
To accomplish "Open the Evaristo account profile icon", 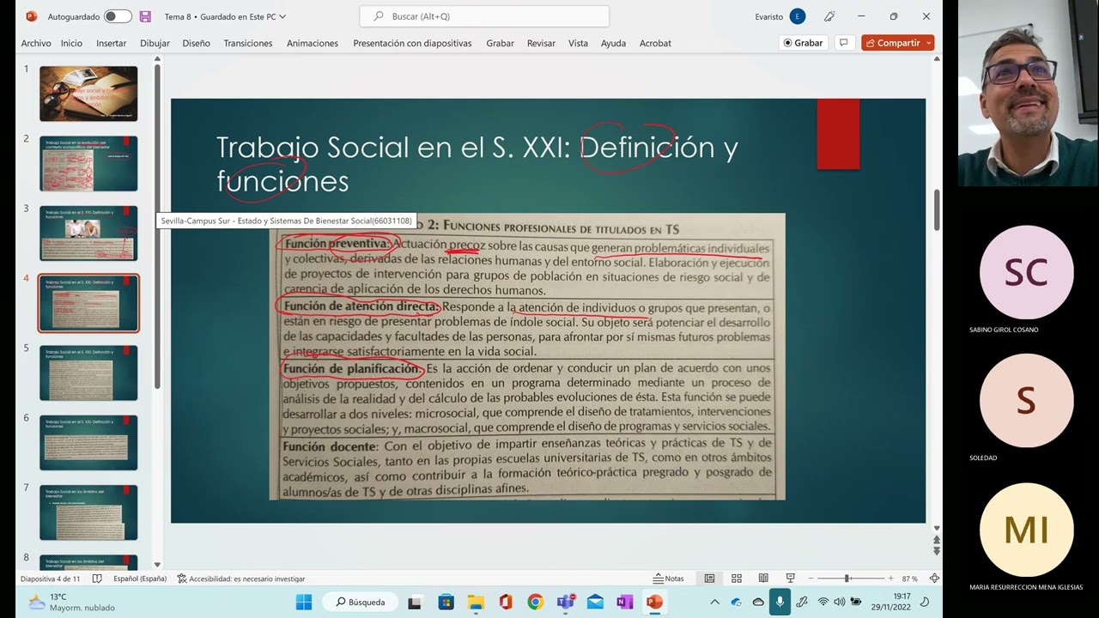I will (798, 16).
